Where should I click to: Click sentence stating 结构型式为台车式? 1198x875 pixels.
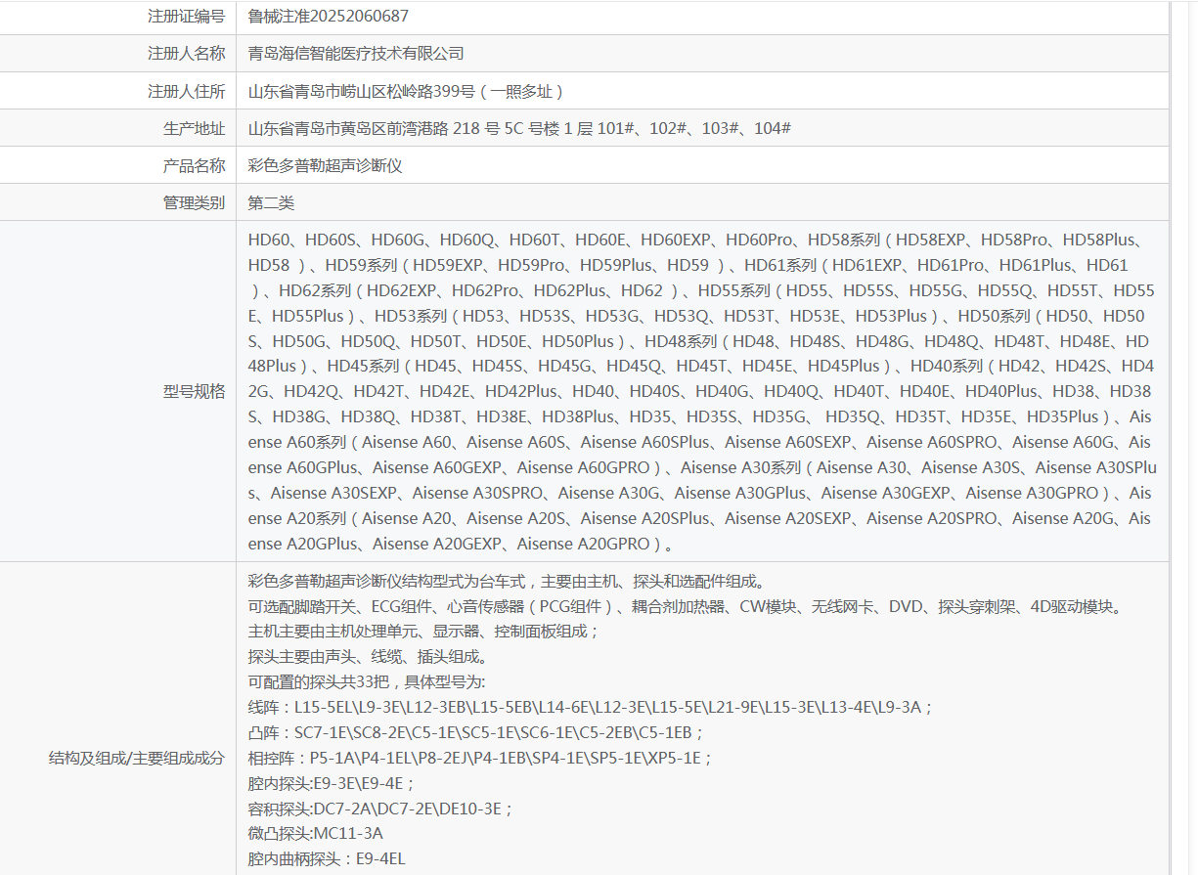[507, 582]
